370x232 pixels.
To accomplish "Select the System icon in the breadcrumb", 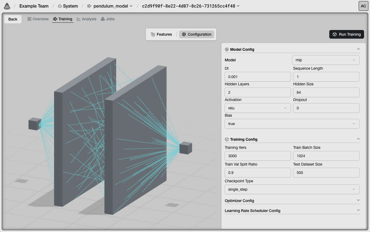I will 60,6.
